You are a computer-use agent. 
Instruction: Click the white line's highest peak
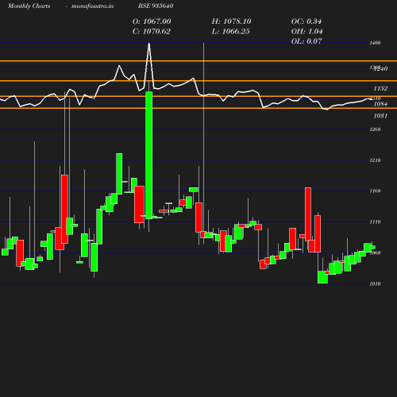[x=149, y=44]
